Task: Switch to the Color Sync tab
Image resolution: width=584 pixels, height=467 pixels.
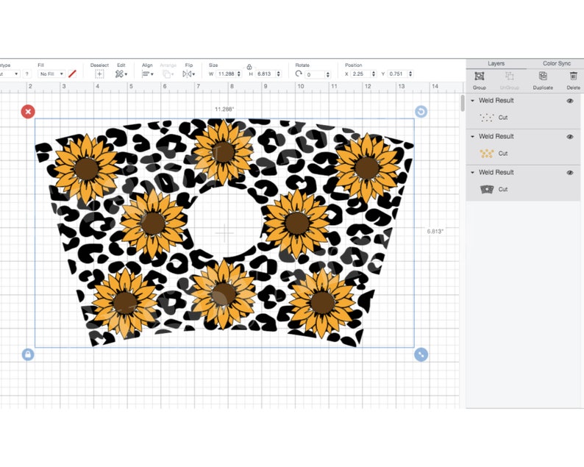Action: (x=557, y=64)
